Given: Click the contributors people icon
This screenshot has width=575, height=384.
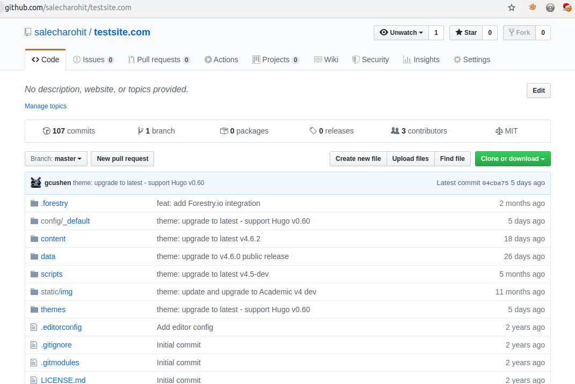Looking at the screenshot, I should click(395, 130).
